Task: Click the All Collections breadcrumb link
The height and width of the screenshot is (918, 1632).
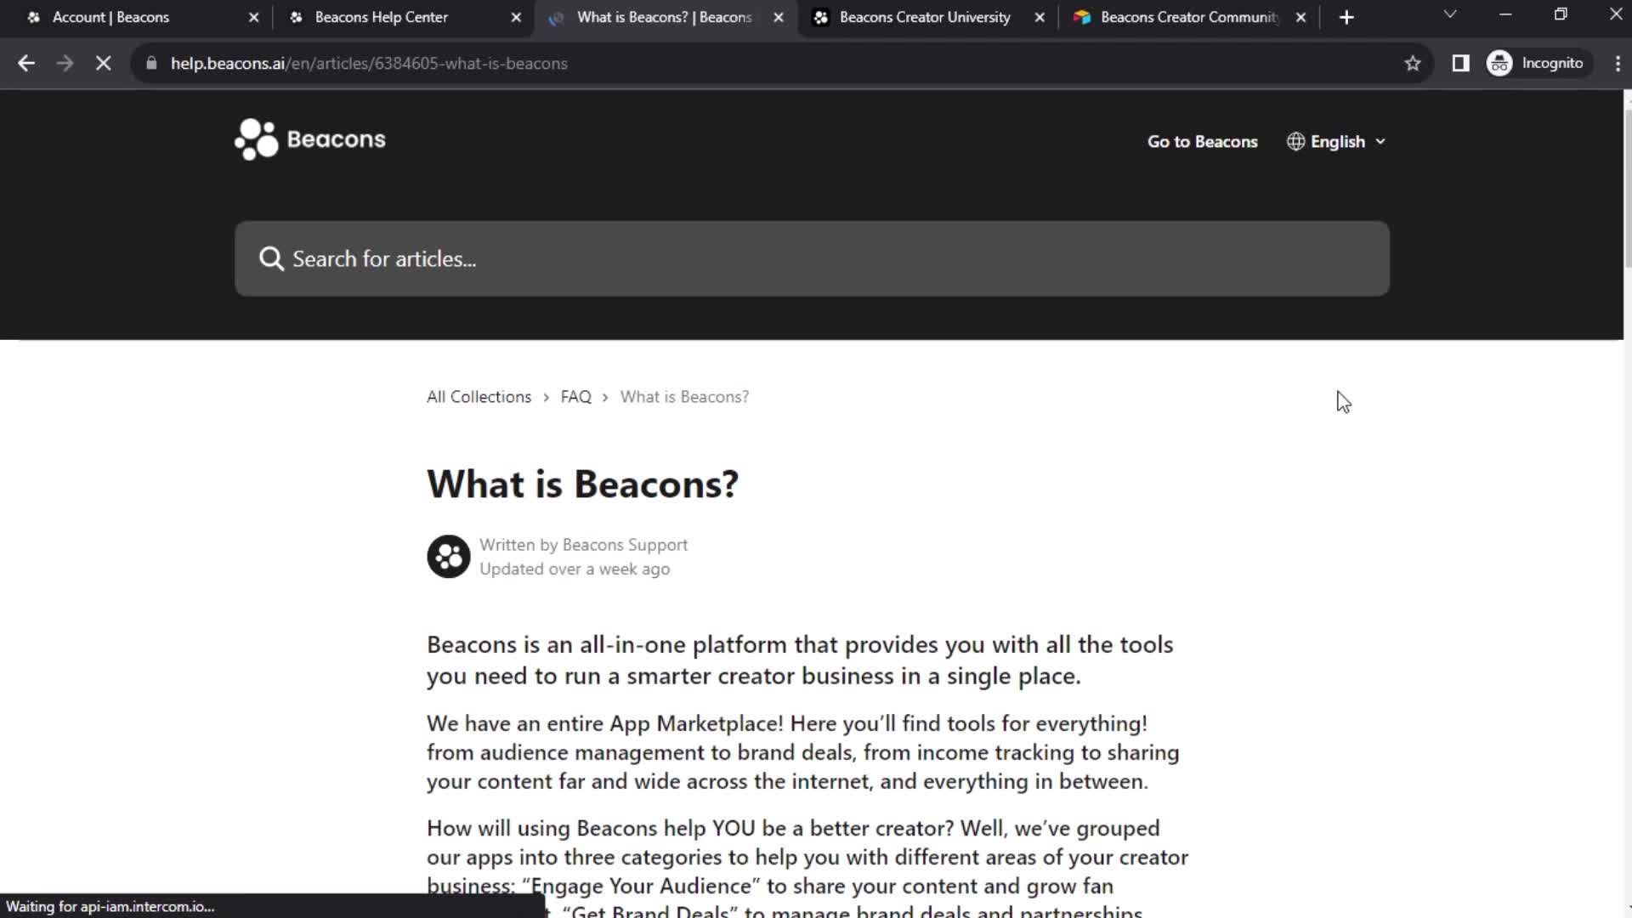Action: 479,397
